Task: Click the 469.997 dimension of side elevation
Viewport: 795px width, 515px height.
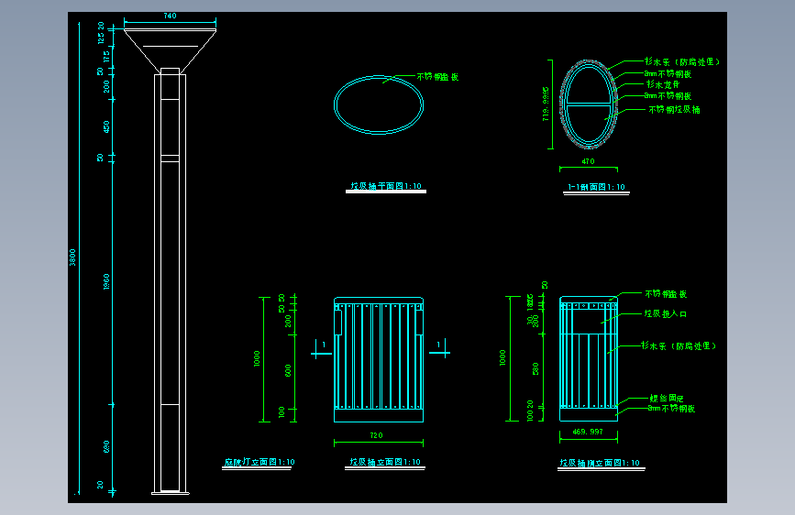Action: [x=588, y=432]
